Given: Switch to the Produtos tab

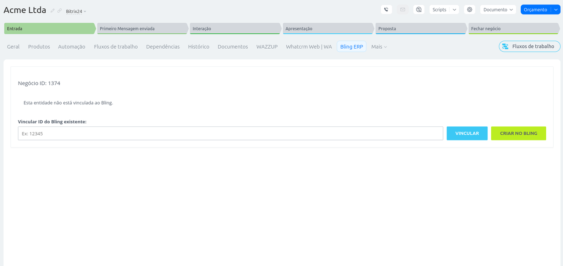Looking at the screenshot, I should 39,47.
